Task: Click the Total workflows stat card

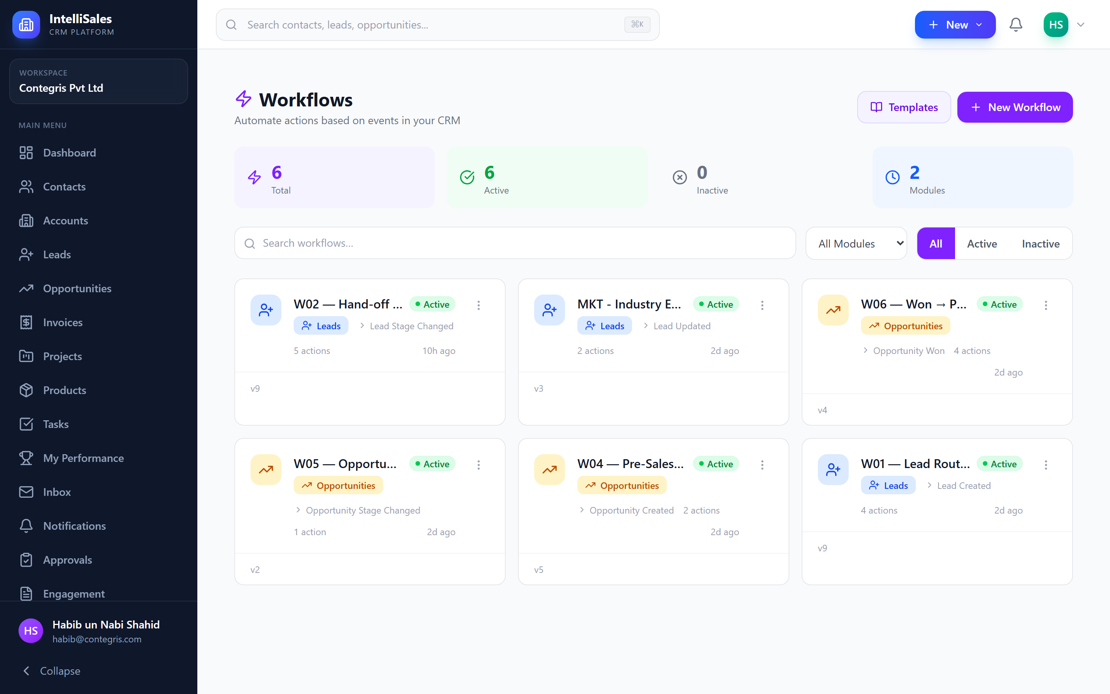Action: point(335,177)
